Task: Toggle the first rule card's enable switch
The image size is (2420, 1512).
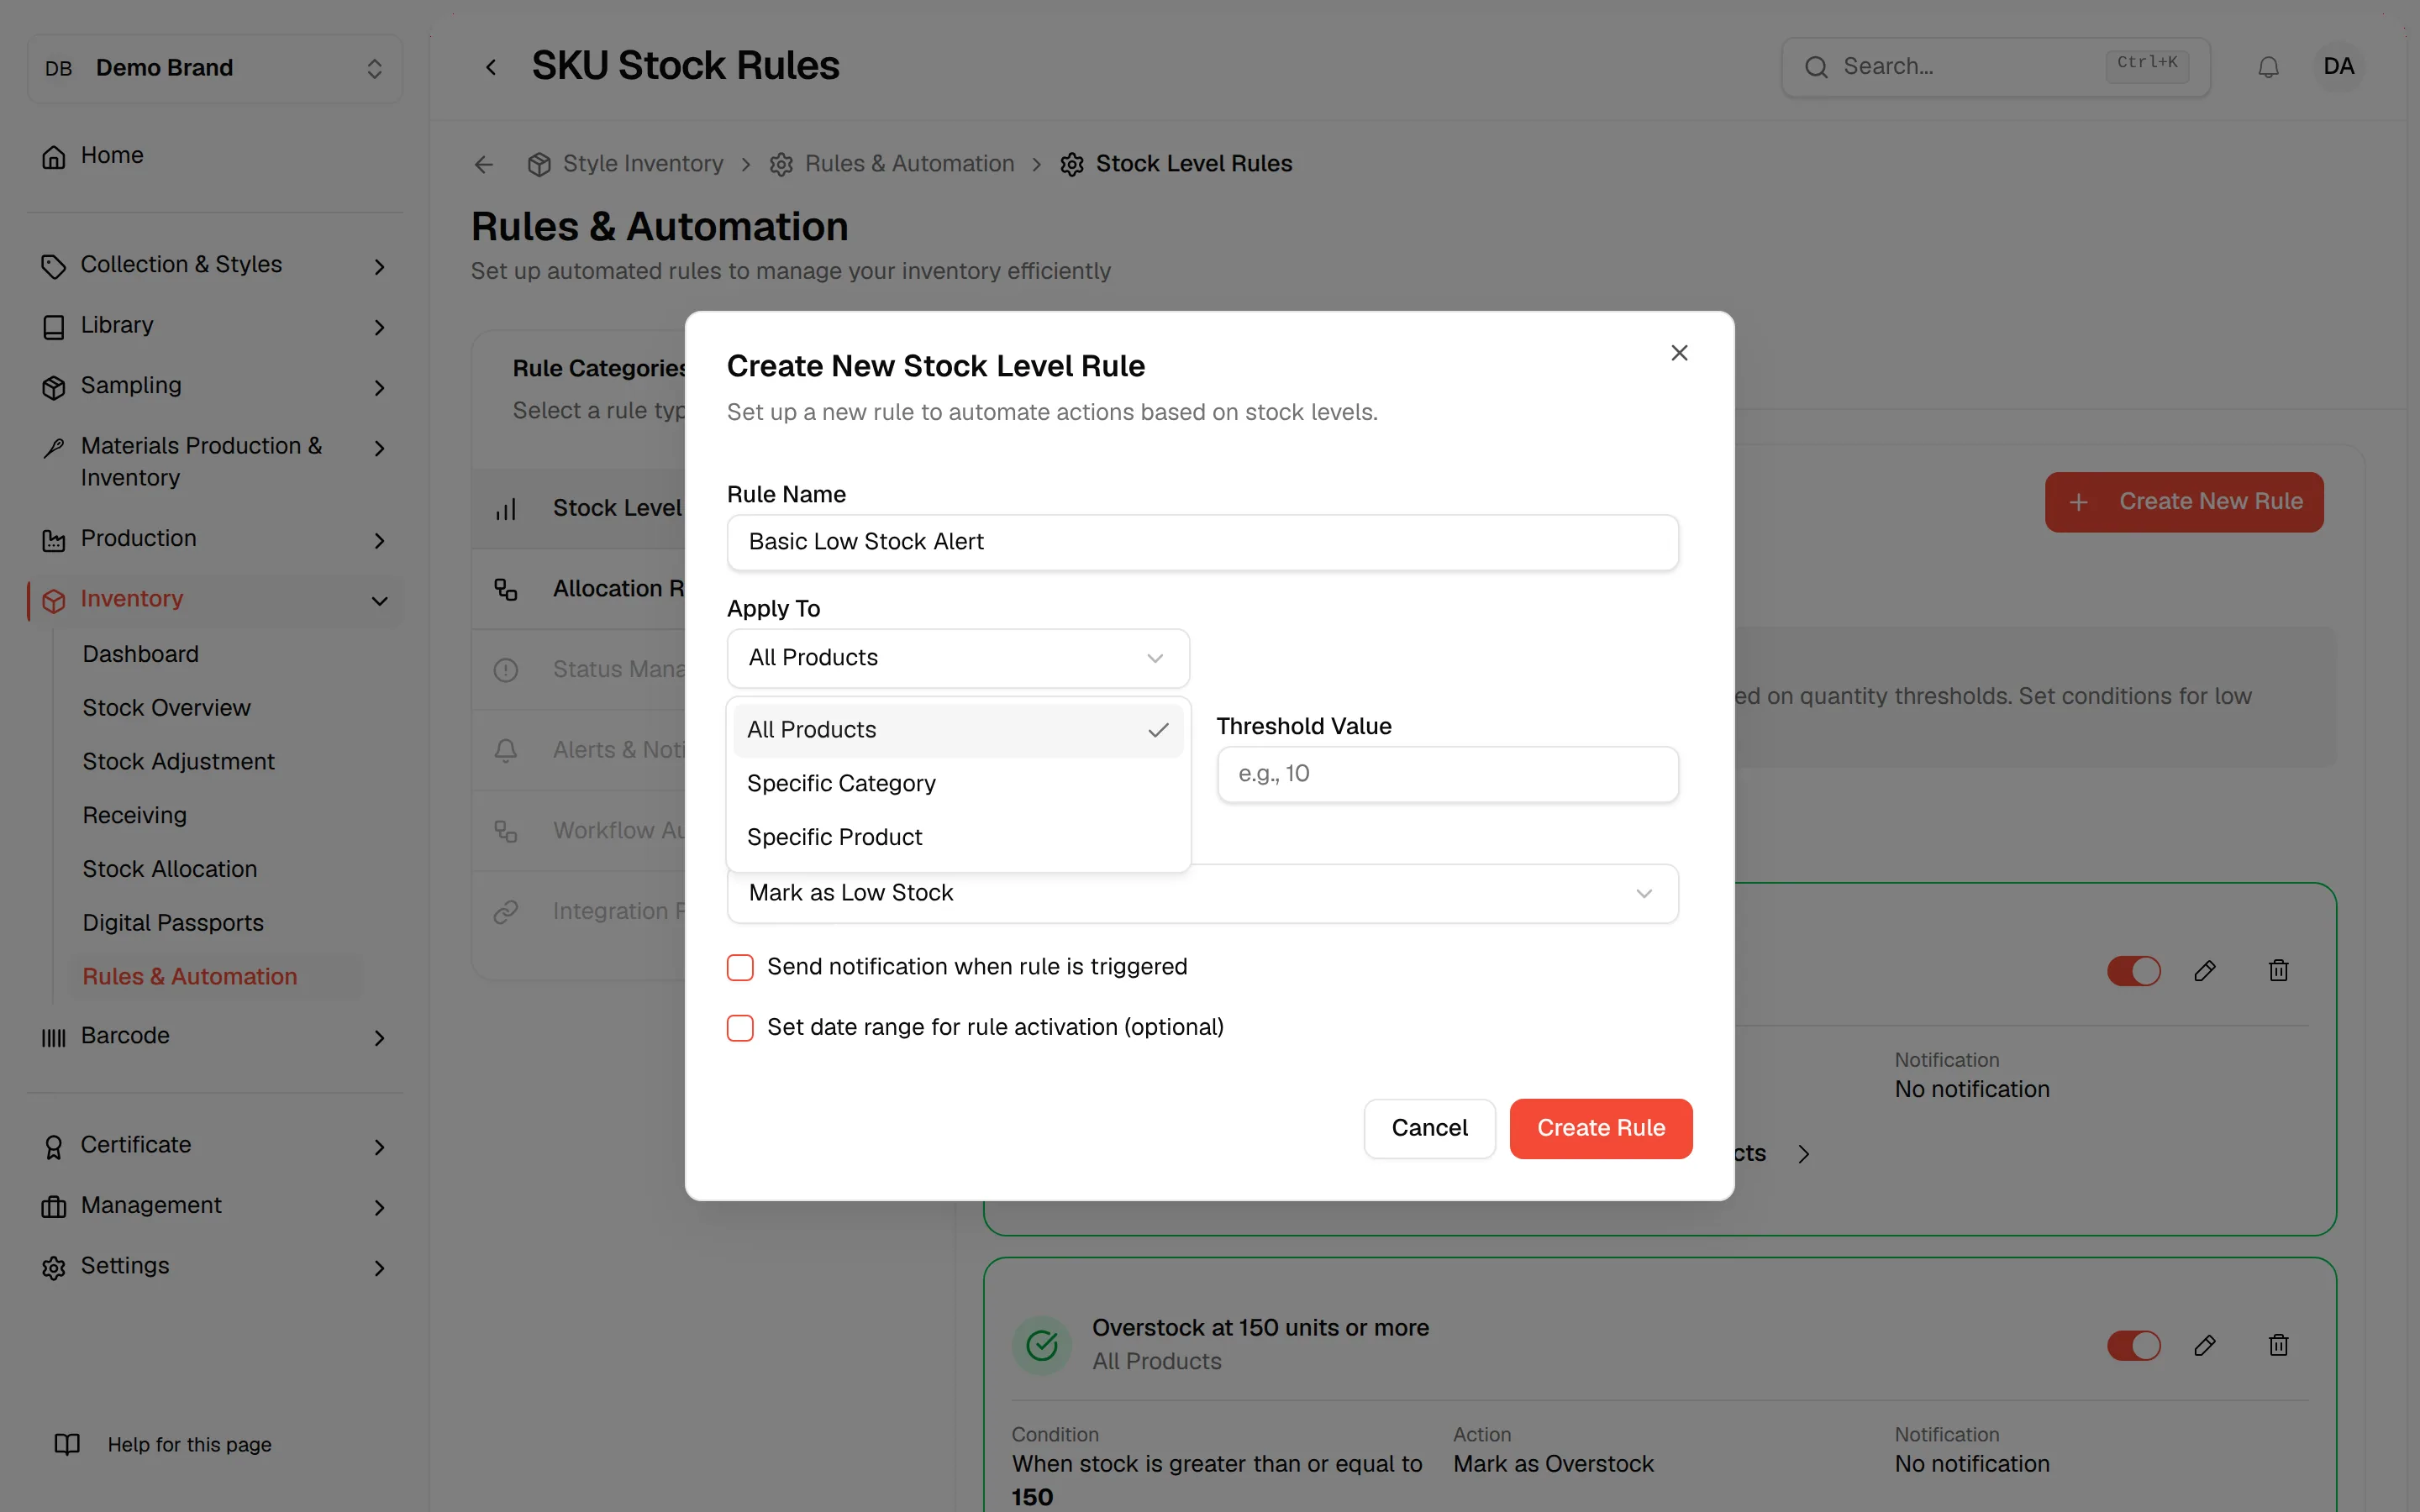Action: [2134, 970]
